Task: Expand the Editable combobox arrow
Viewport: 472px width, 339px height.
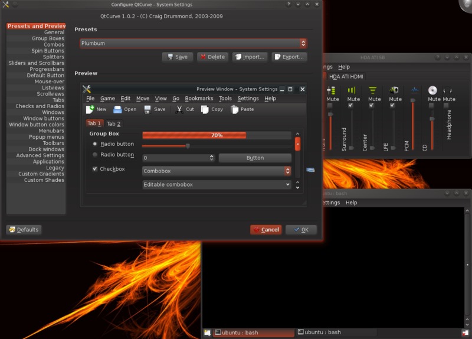Action: tap(288, 184)
